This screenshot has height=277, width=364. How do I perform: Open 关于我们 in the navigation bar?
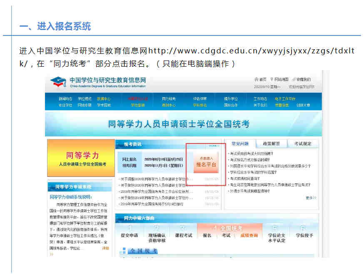(x=260, y=105)
